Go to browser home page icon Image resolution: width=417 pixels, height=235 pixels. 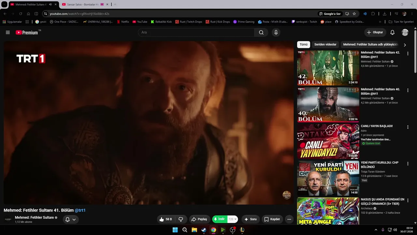[x=28, y=14]
